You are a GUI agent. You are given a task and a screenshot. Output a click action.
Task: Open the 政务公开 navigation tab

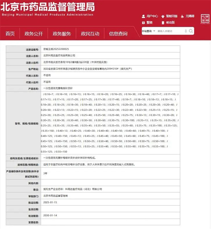click(x=33, y=34)
